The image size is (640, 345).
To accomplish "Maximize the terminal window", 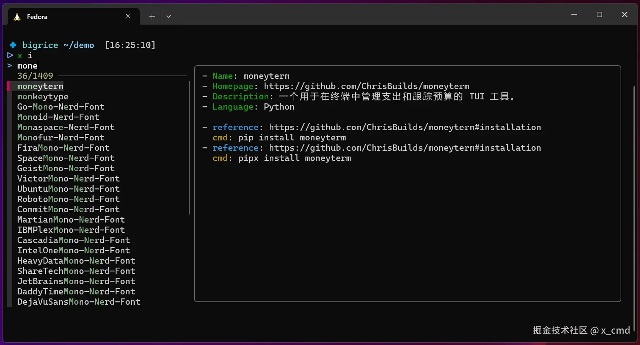I will pyautogui.click(x=599, y=15).
